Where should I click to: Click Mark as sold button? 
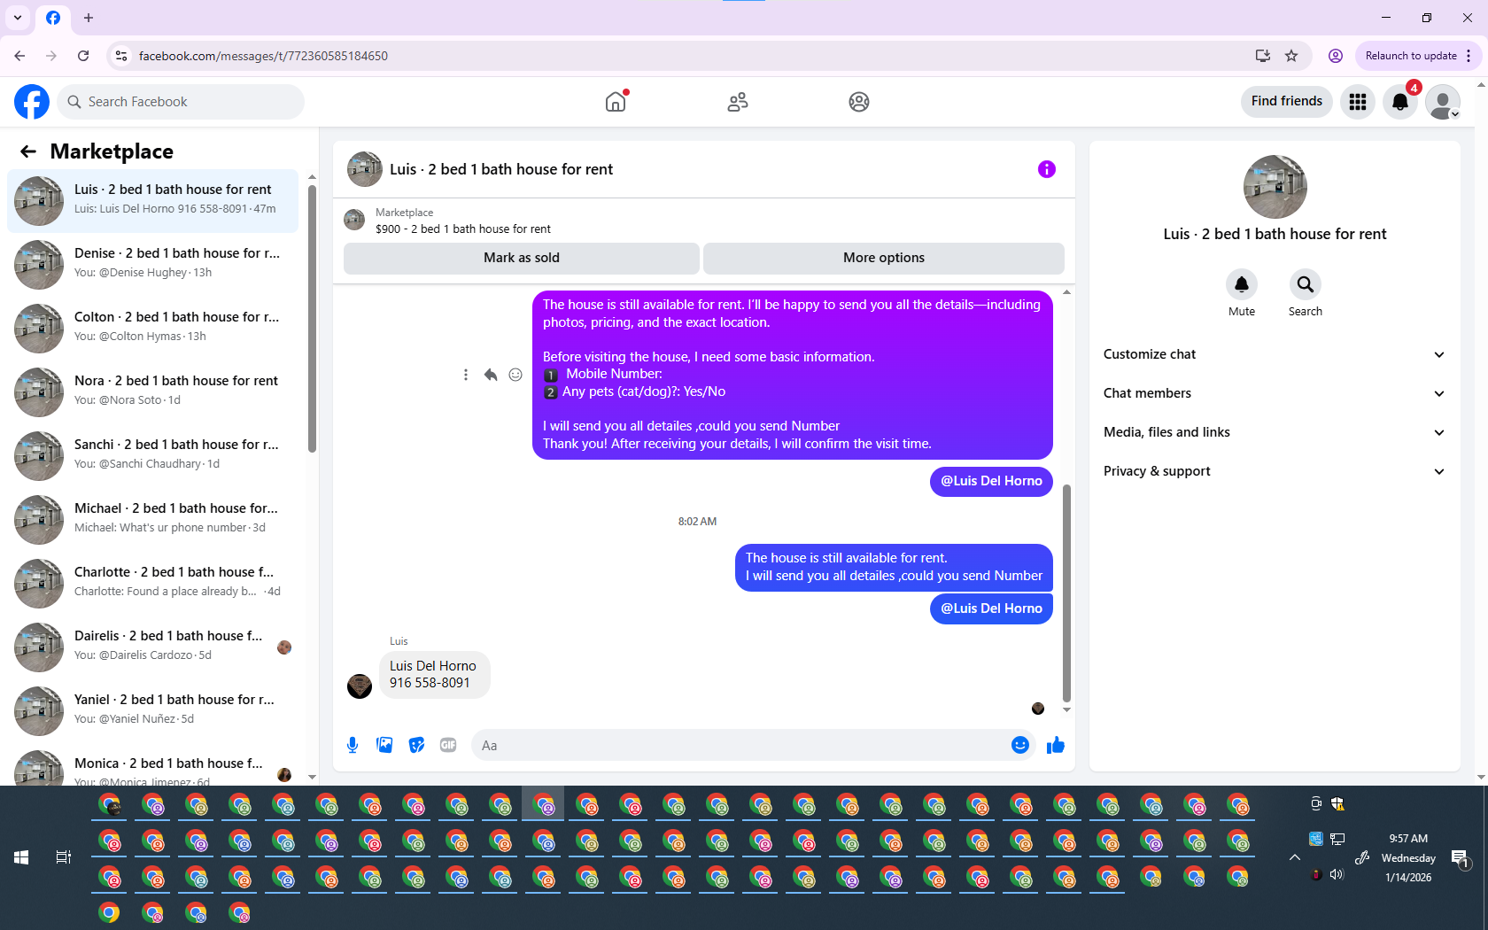(x=522, y=258)
